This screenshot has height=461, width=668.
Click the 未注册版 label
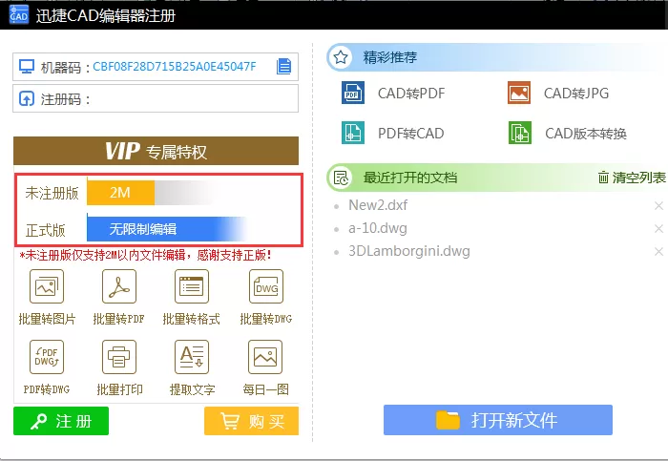[x=52, y=193]
